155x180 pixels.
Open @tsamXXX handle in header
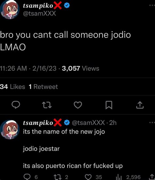[40, 13]
